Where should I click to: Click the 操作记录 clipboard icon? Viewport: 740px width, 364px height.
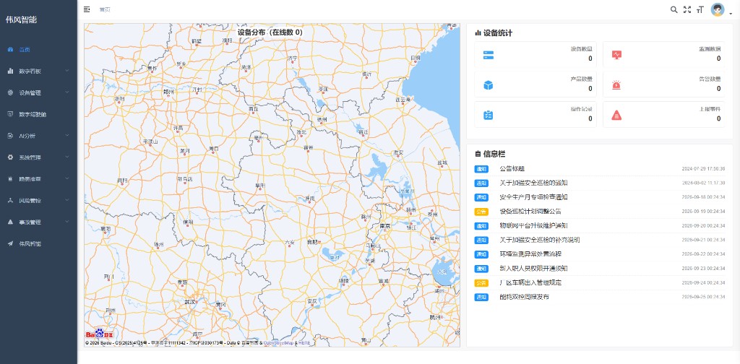[x=488, y=115]
